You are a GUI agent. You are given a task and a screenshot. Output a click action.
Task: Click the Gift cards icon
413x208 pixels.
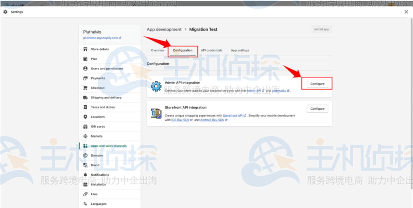(x=85, y=127)
